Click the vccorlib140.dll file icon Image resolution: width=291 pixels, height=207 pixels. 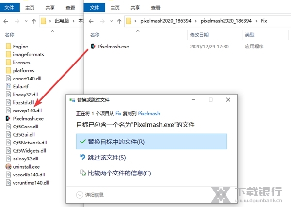(8, 175)
